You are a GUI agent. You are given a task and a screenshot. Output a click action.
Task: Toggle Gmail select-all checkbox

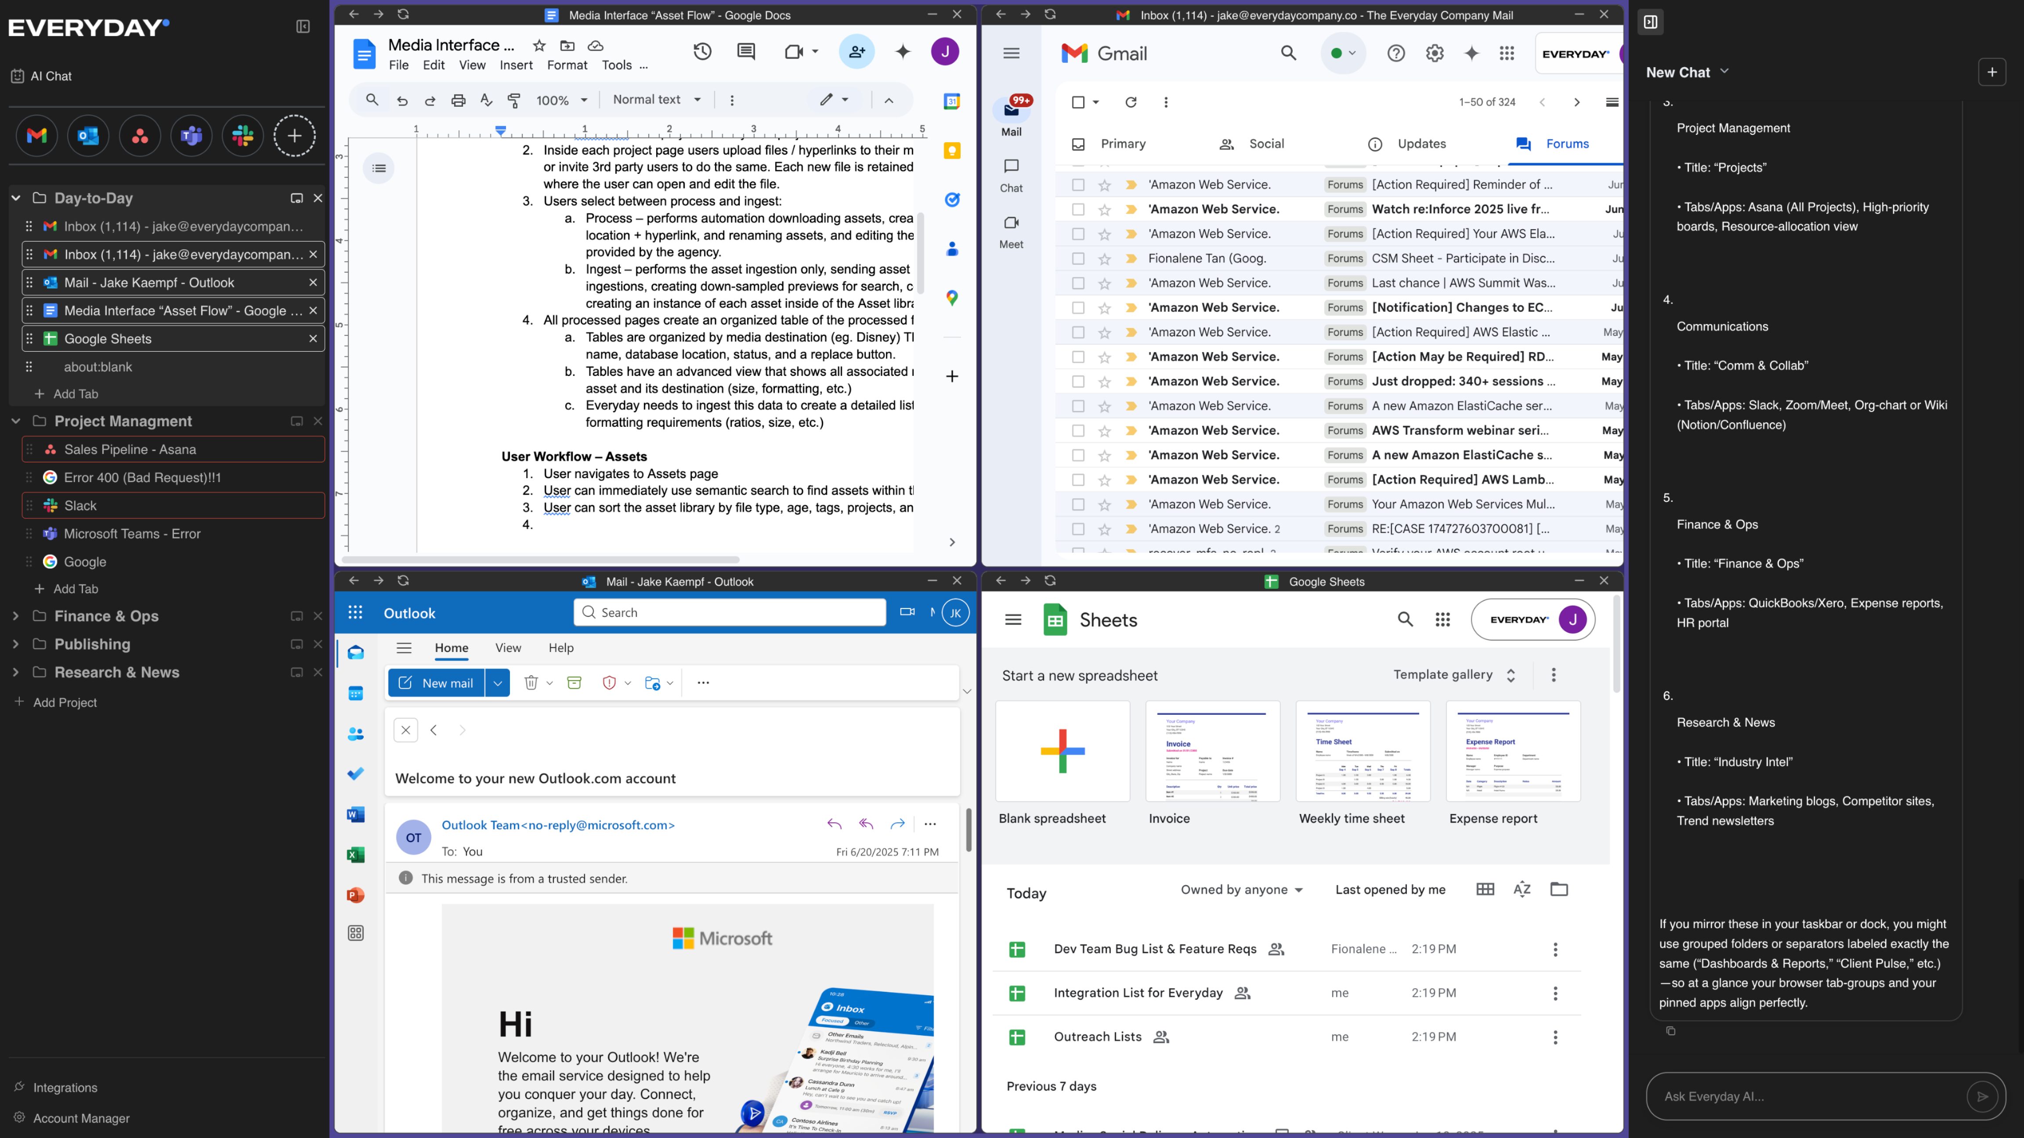(1078, 102)
